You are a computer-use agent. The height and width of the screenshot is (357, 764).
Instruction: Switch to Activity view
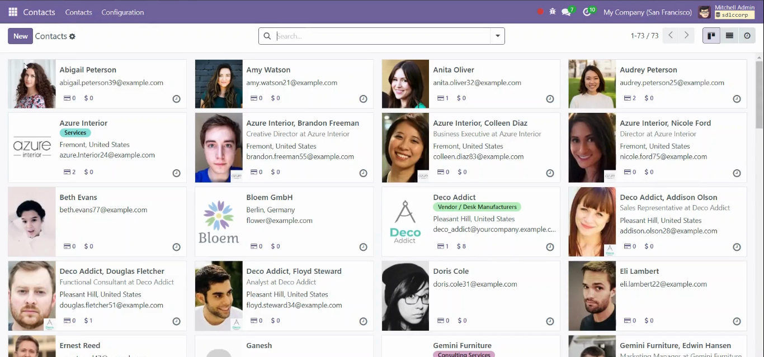click(x=747, y=36)
